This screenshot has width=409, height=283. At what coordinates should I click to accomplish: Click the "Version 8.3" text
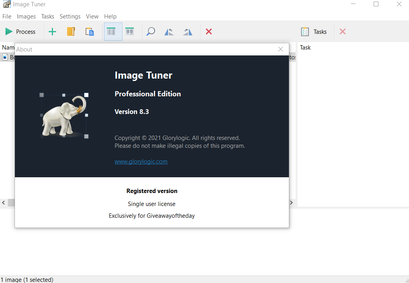132,112
